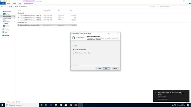The height and width of the screenshot is (107, 191).
Task: Click 'This PC' in the address bar
Action: pyautogui.click(x=16, y=7)
